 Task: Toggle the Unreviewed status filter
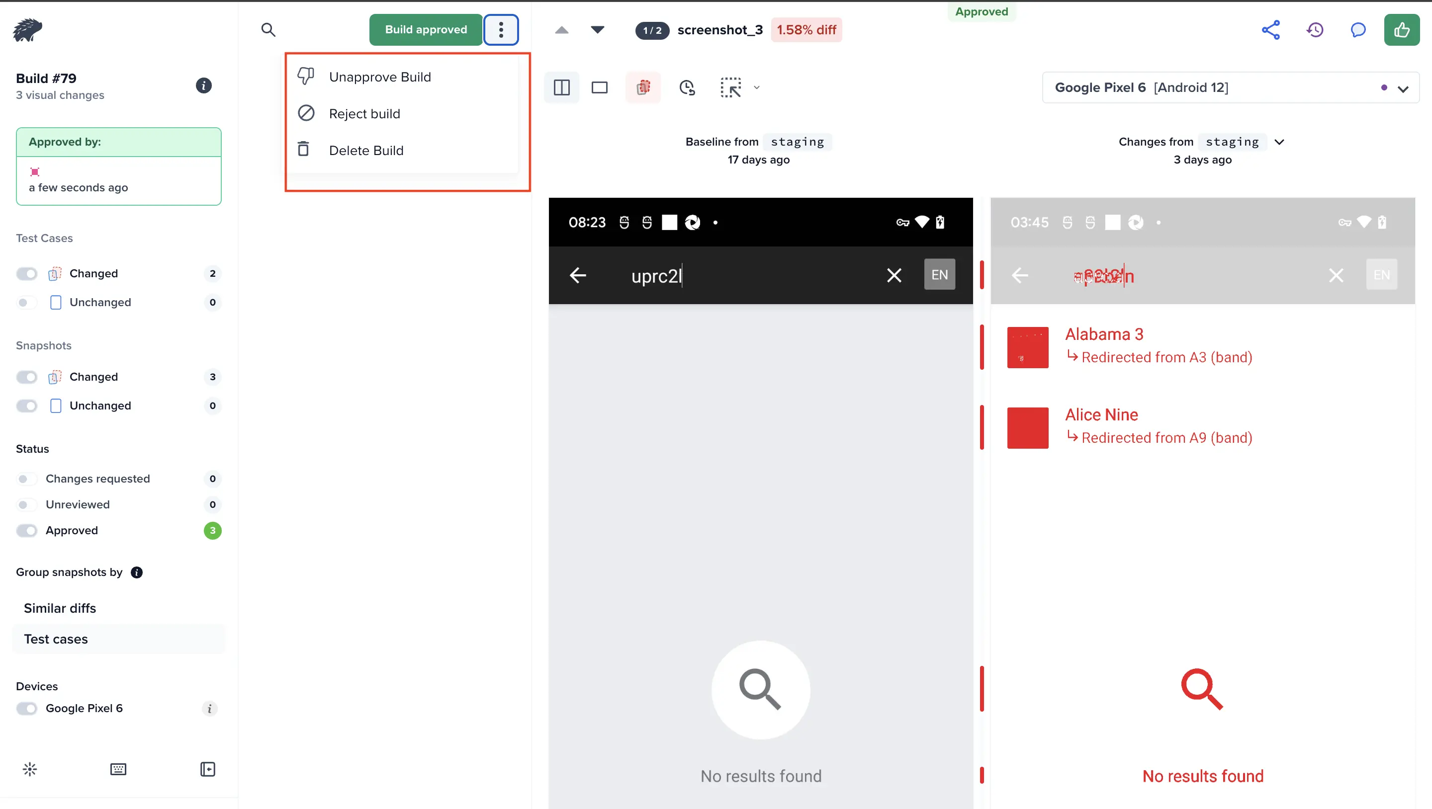[27, 504]
